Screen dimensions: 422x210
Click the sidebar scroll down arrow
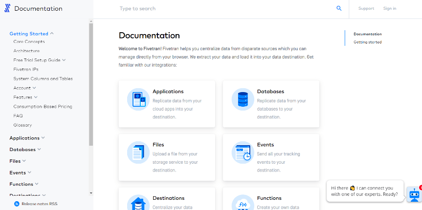coord(91,193)
